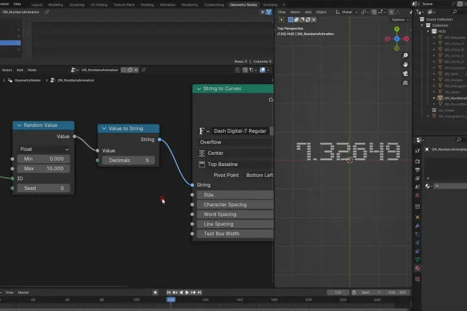This screenshot has width=467, height=311.
Task: Open the Overflow mode dropdown
Action: point(235,143)
